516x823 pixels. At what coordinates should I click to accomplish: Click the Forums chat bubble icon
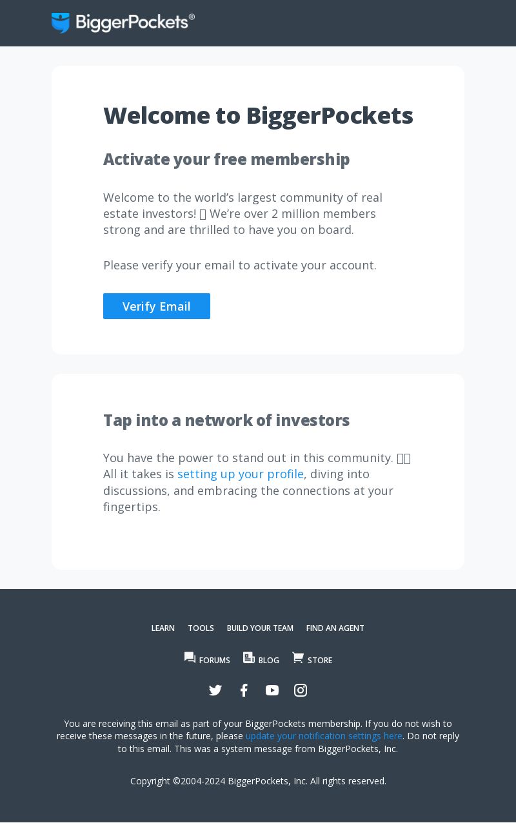tap(190, 657)
